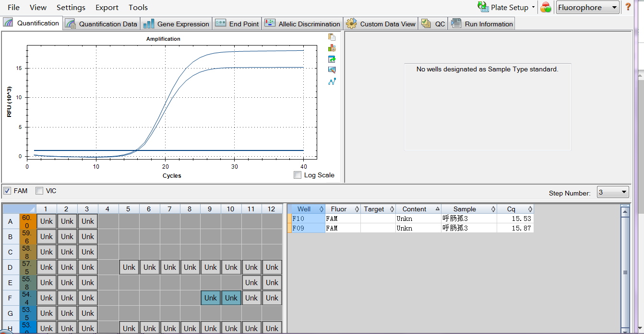Open the Fluorophore dropdown

pyautogui.click(x=587, y=7)
